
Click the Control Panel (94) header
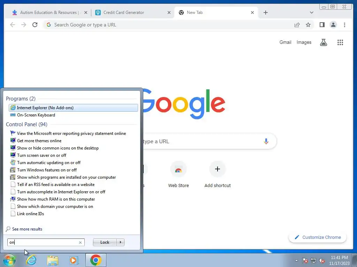point(26,124)
